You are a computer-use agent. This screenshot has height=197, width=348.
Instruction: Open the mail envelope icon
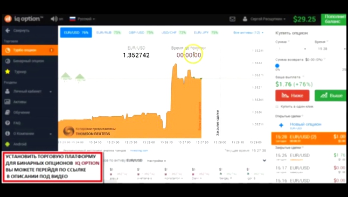click(232, 19)
